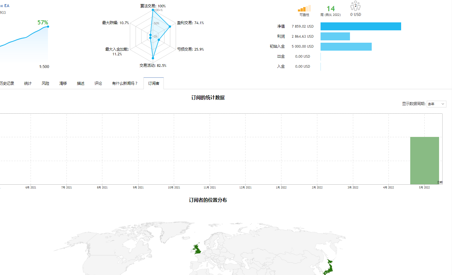The image size is (452, 275).
Task: Click the 盈利交易: 74.1% label
Action: pyautogui.click(x=191, y=23)
